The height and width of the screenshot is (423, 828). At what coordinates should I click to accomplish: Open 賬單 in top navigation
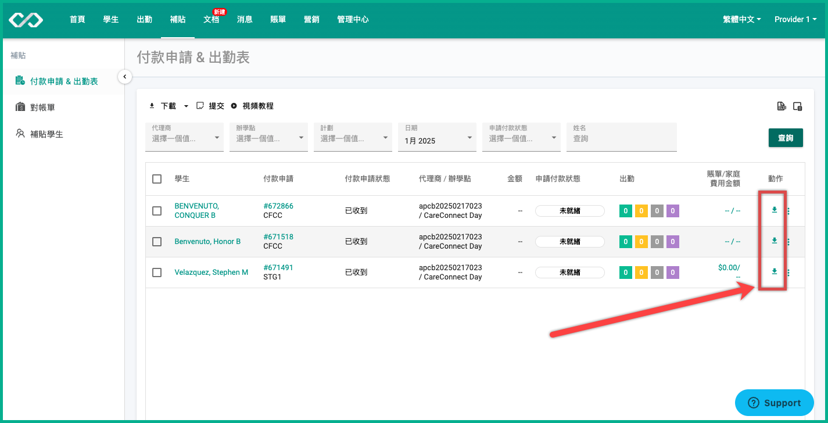[x=278, y=19]
